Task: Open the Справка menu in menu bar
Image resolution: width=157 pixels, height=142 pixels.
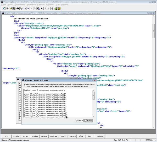Action: click(64, 5)
